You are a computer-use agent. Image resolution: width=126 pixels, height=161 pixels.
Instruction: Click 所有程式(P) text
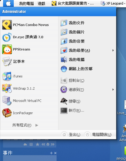[x=22, y=125]
